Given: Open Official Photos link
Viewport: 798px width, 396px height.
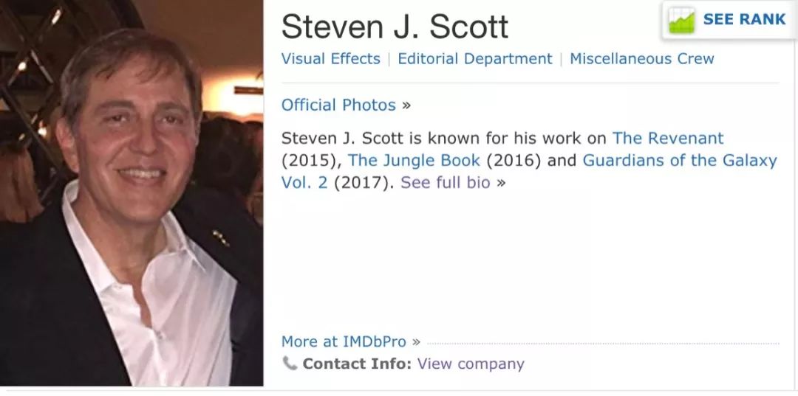Looking at the screenshot, I should click(x=338, y=105).
